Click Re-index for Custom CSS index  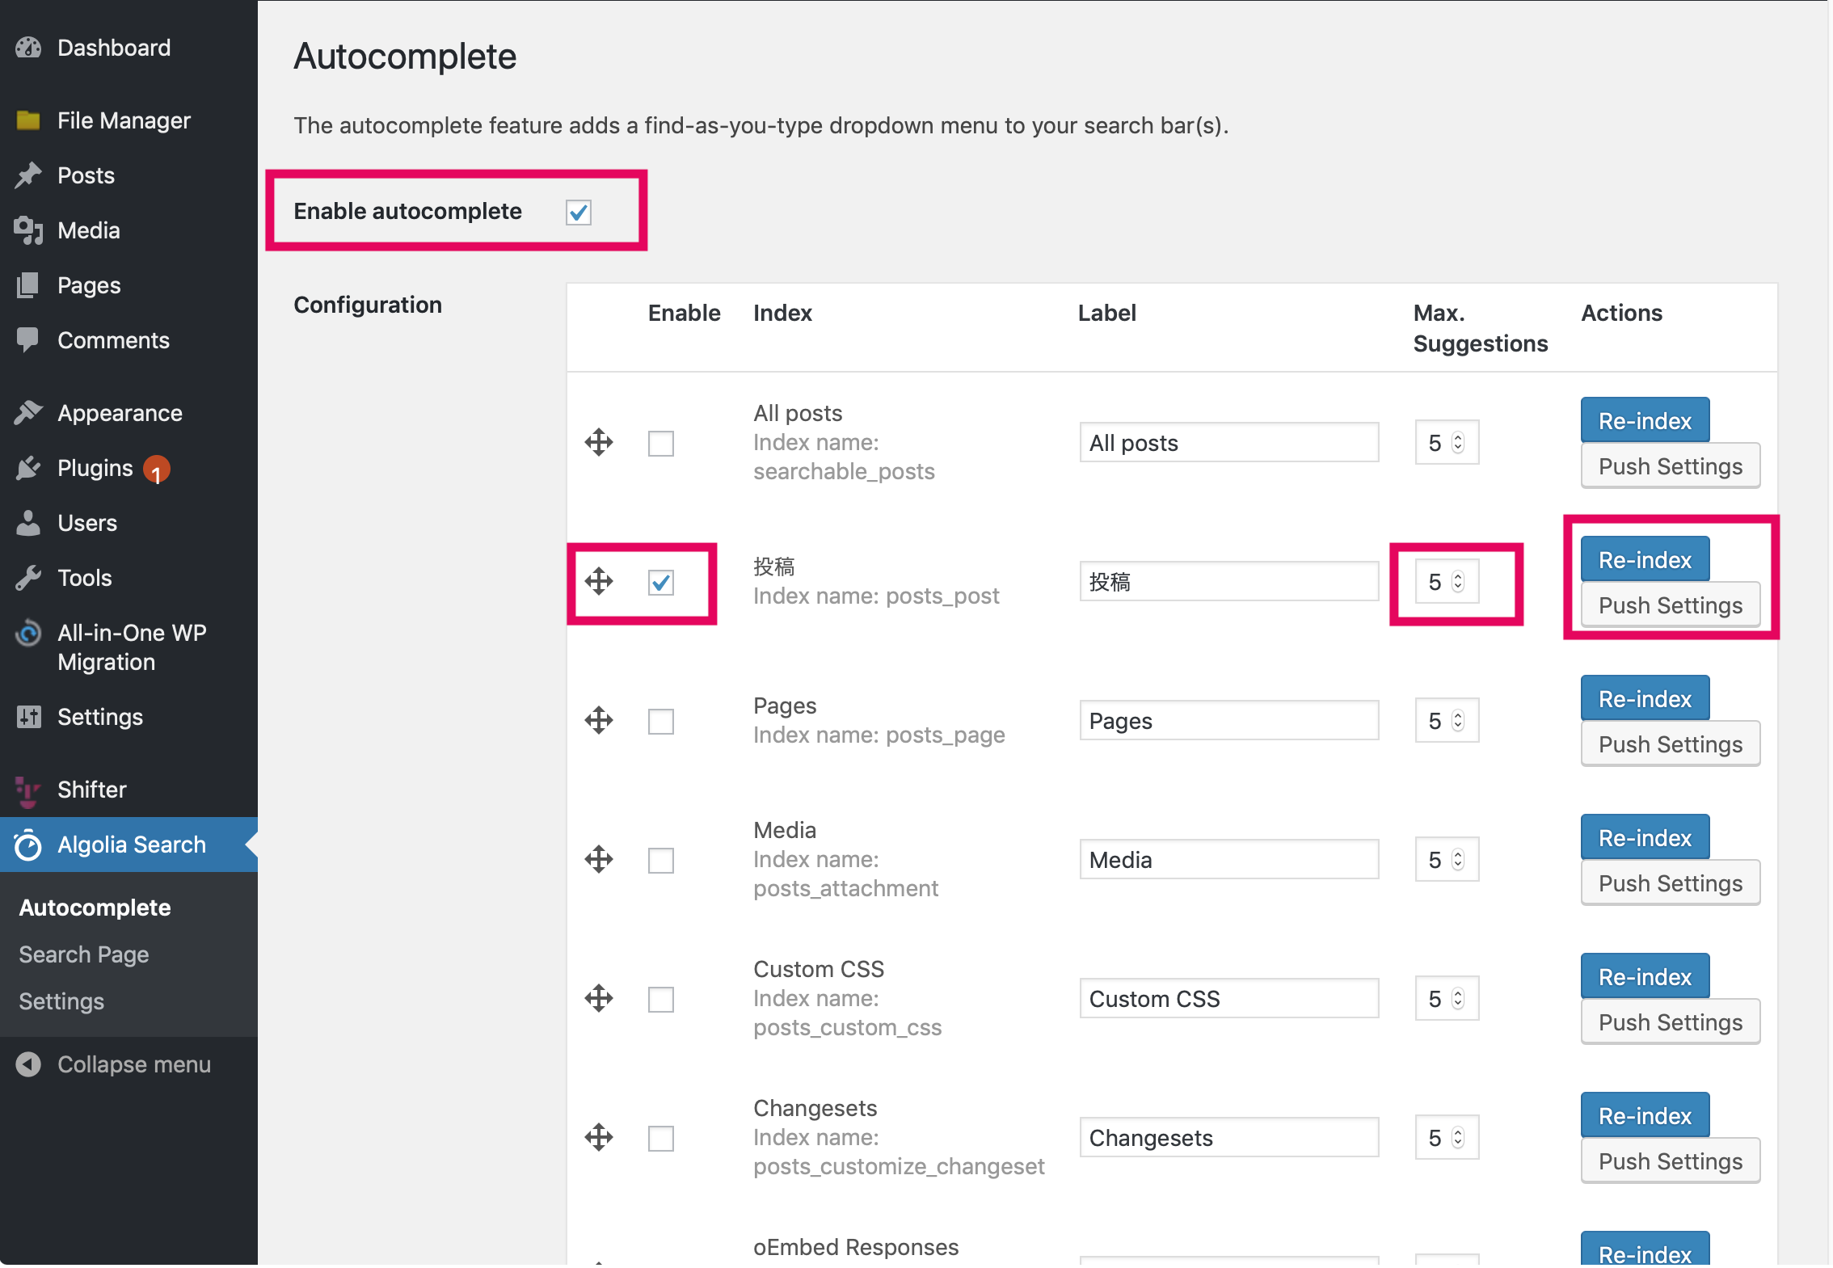pos(1645,976)
